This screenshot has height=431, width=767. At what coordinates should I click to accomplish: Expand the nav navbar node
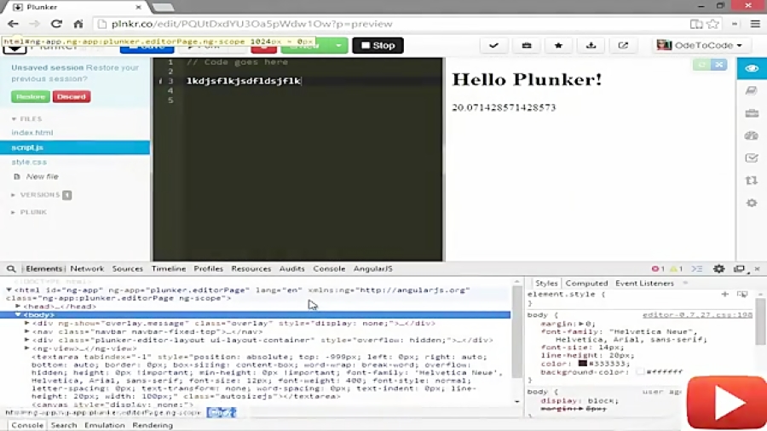point(27,331)
